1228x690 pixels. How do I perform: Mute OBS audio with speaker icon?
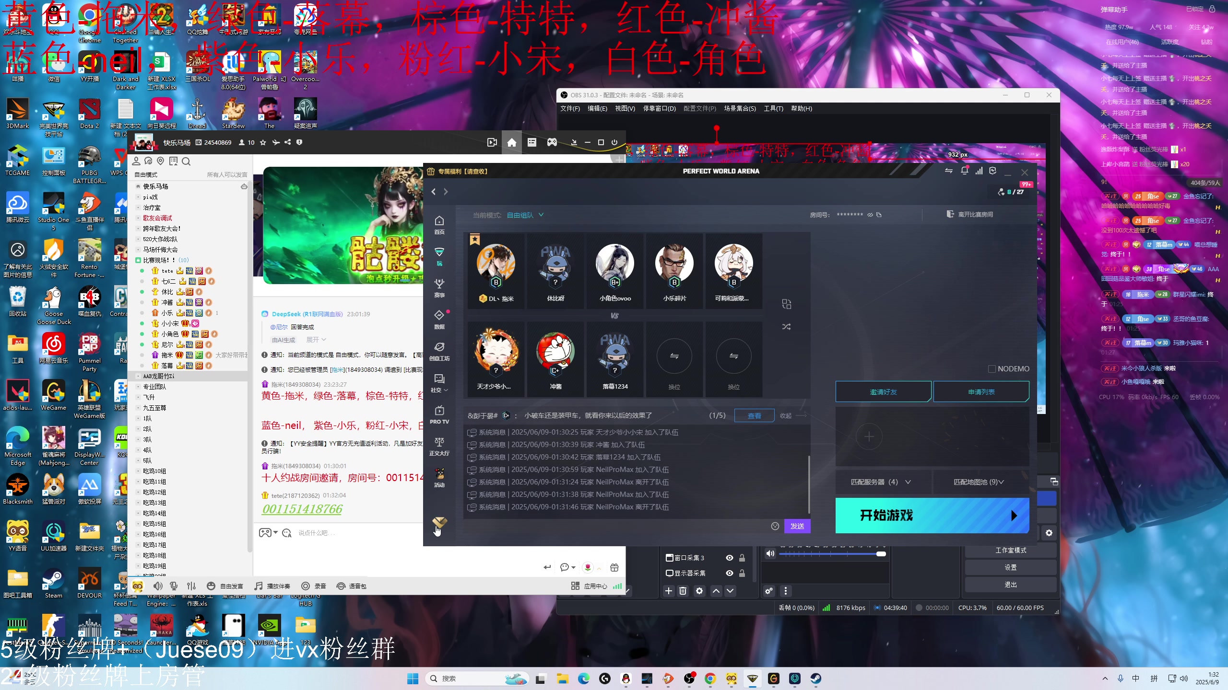pyautogui.click(x=770, y=553)
